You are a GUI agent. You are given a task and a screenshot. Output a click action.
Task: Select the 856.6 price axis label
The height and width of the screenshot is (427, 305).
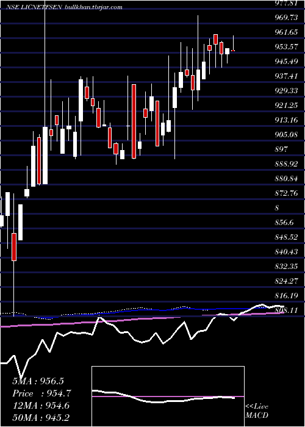(x=285, y=223)
